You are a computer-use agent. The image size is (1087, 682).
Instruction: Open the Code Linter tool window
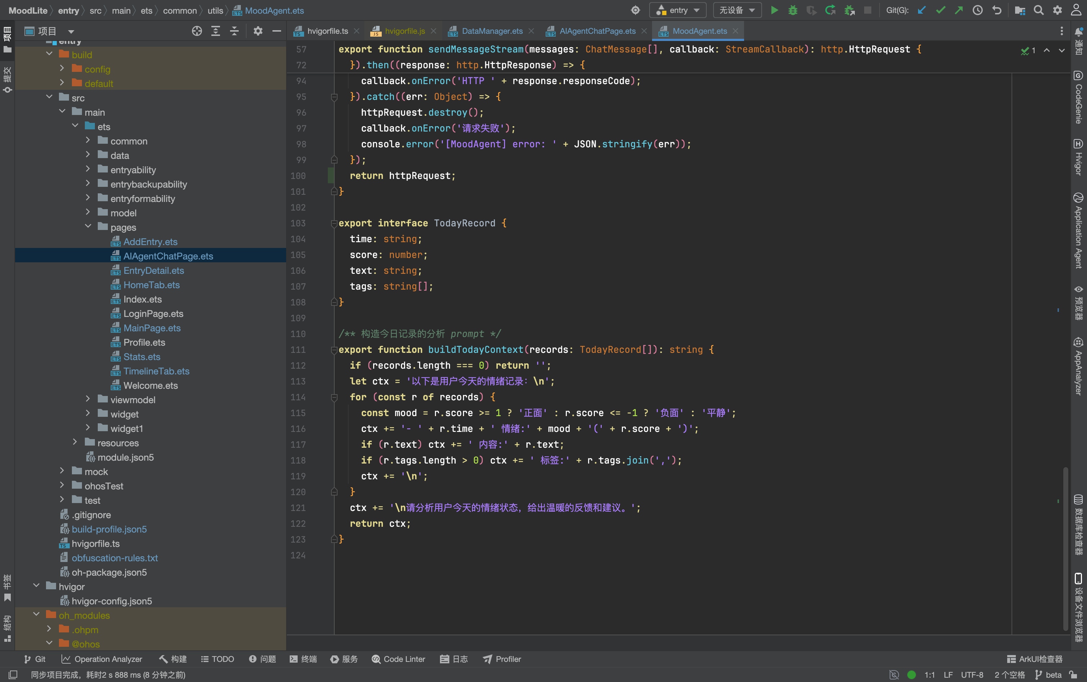coord(398,659)
